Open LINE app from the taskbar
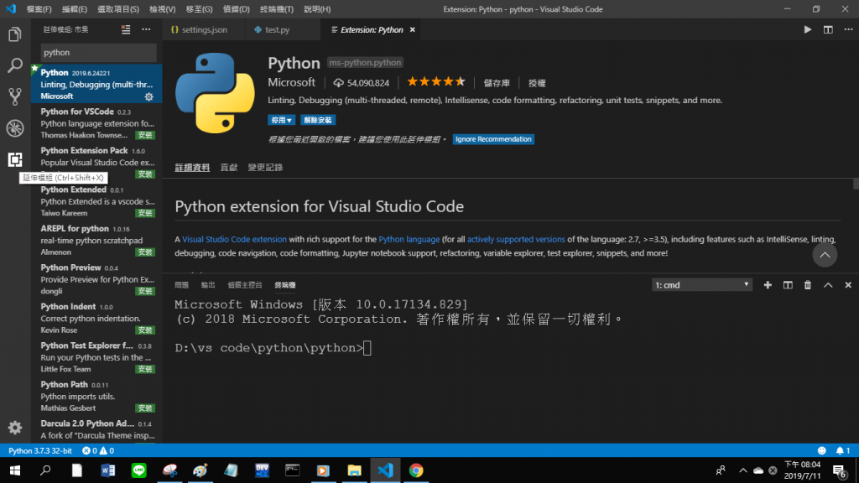859x483 pixels. (x=138, y=470)
